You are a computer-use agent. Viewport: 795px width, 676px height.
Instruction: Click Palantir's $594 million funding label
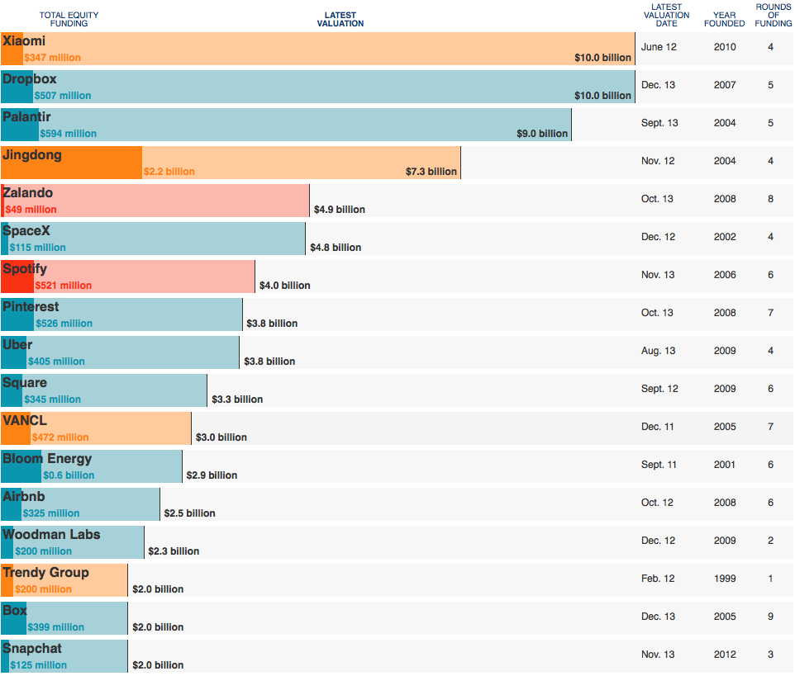click(x=68, y=134)
